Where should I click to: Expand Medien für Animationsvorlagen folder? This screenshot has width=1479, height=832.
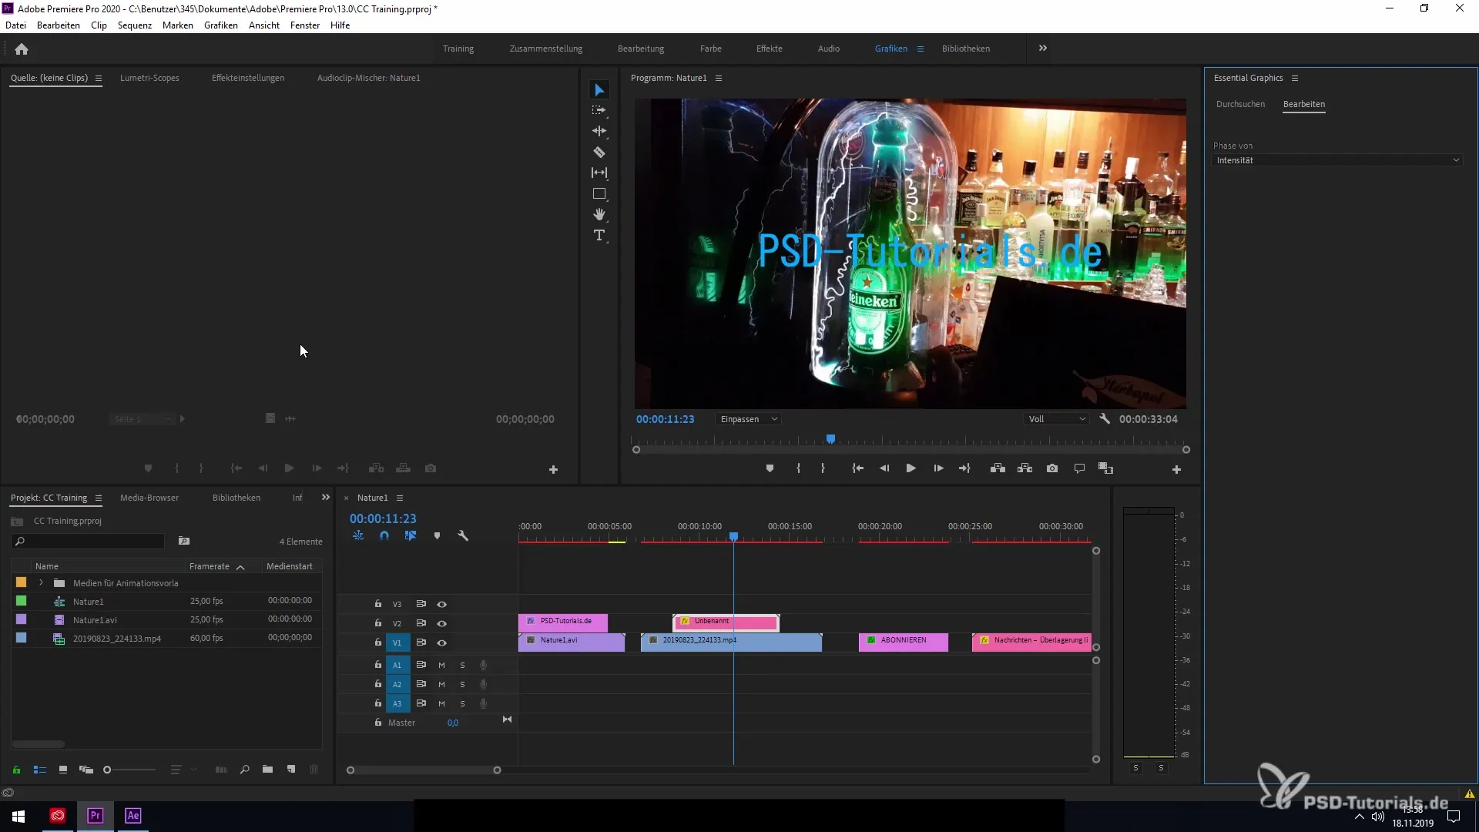click(x=41, y=582)
